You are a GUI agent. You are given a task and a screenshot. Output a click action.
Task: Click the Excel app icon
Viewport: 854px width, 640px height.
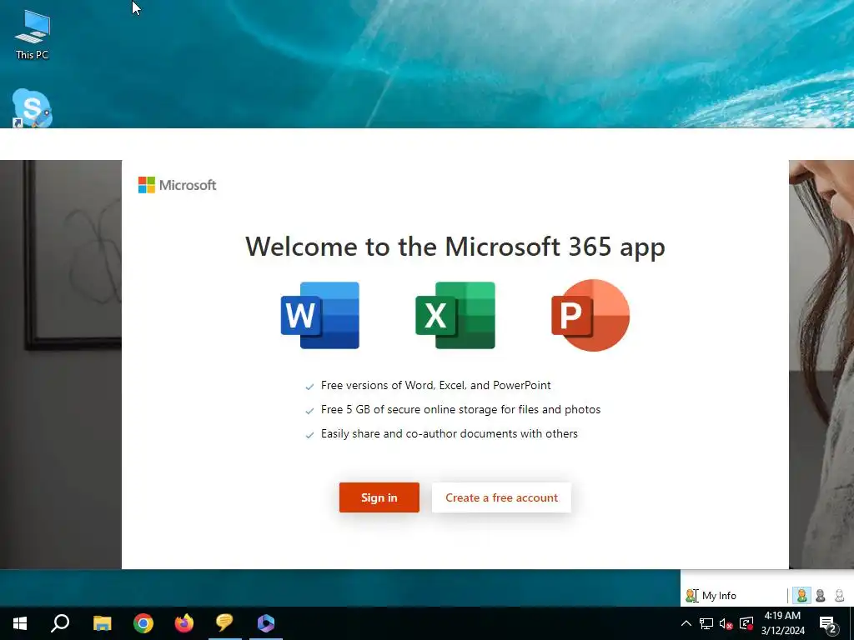(x=455, y=315)
